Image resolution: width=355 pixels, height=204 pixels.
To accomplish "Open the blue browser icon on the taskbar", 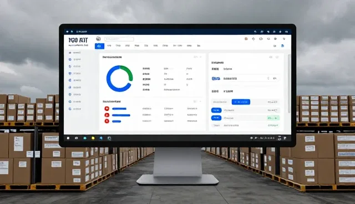I will click(x=101, y=138).
